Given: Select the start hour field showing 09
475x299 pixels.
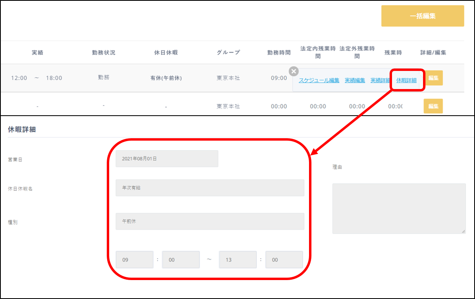Looking at the screenshot, I should coord(135,260).
